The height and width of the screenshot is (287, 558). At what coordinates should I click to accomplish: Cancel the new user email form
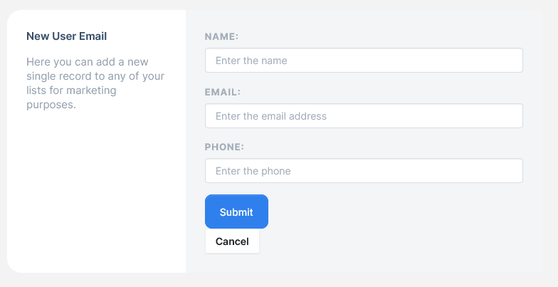pos(232,241)
